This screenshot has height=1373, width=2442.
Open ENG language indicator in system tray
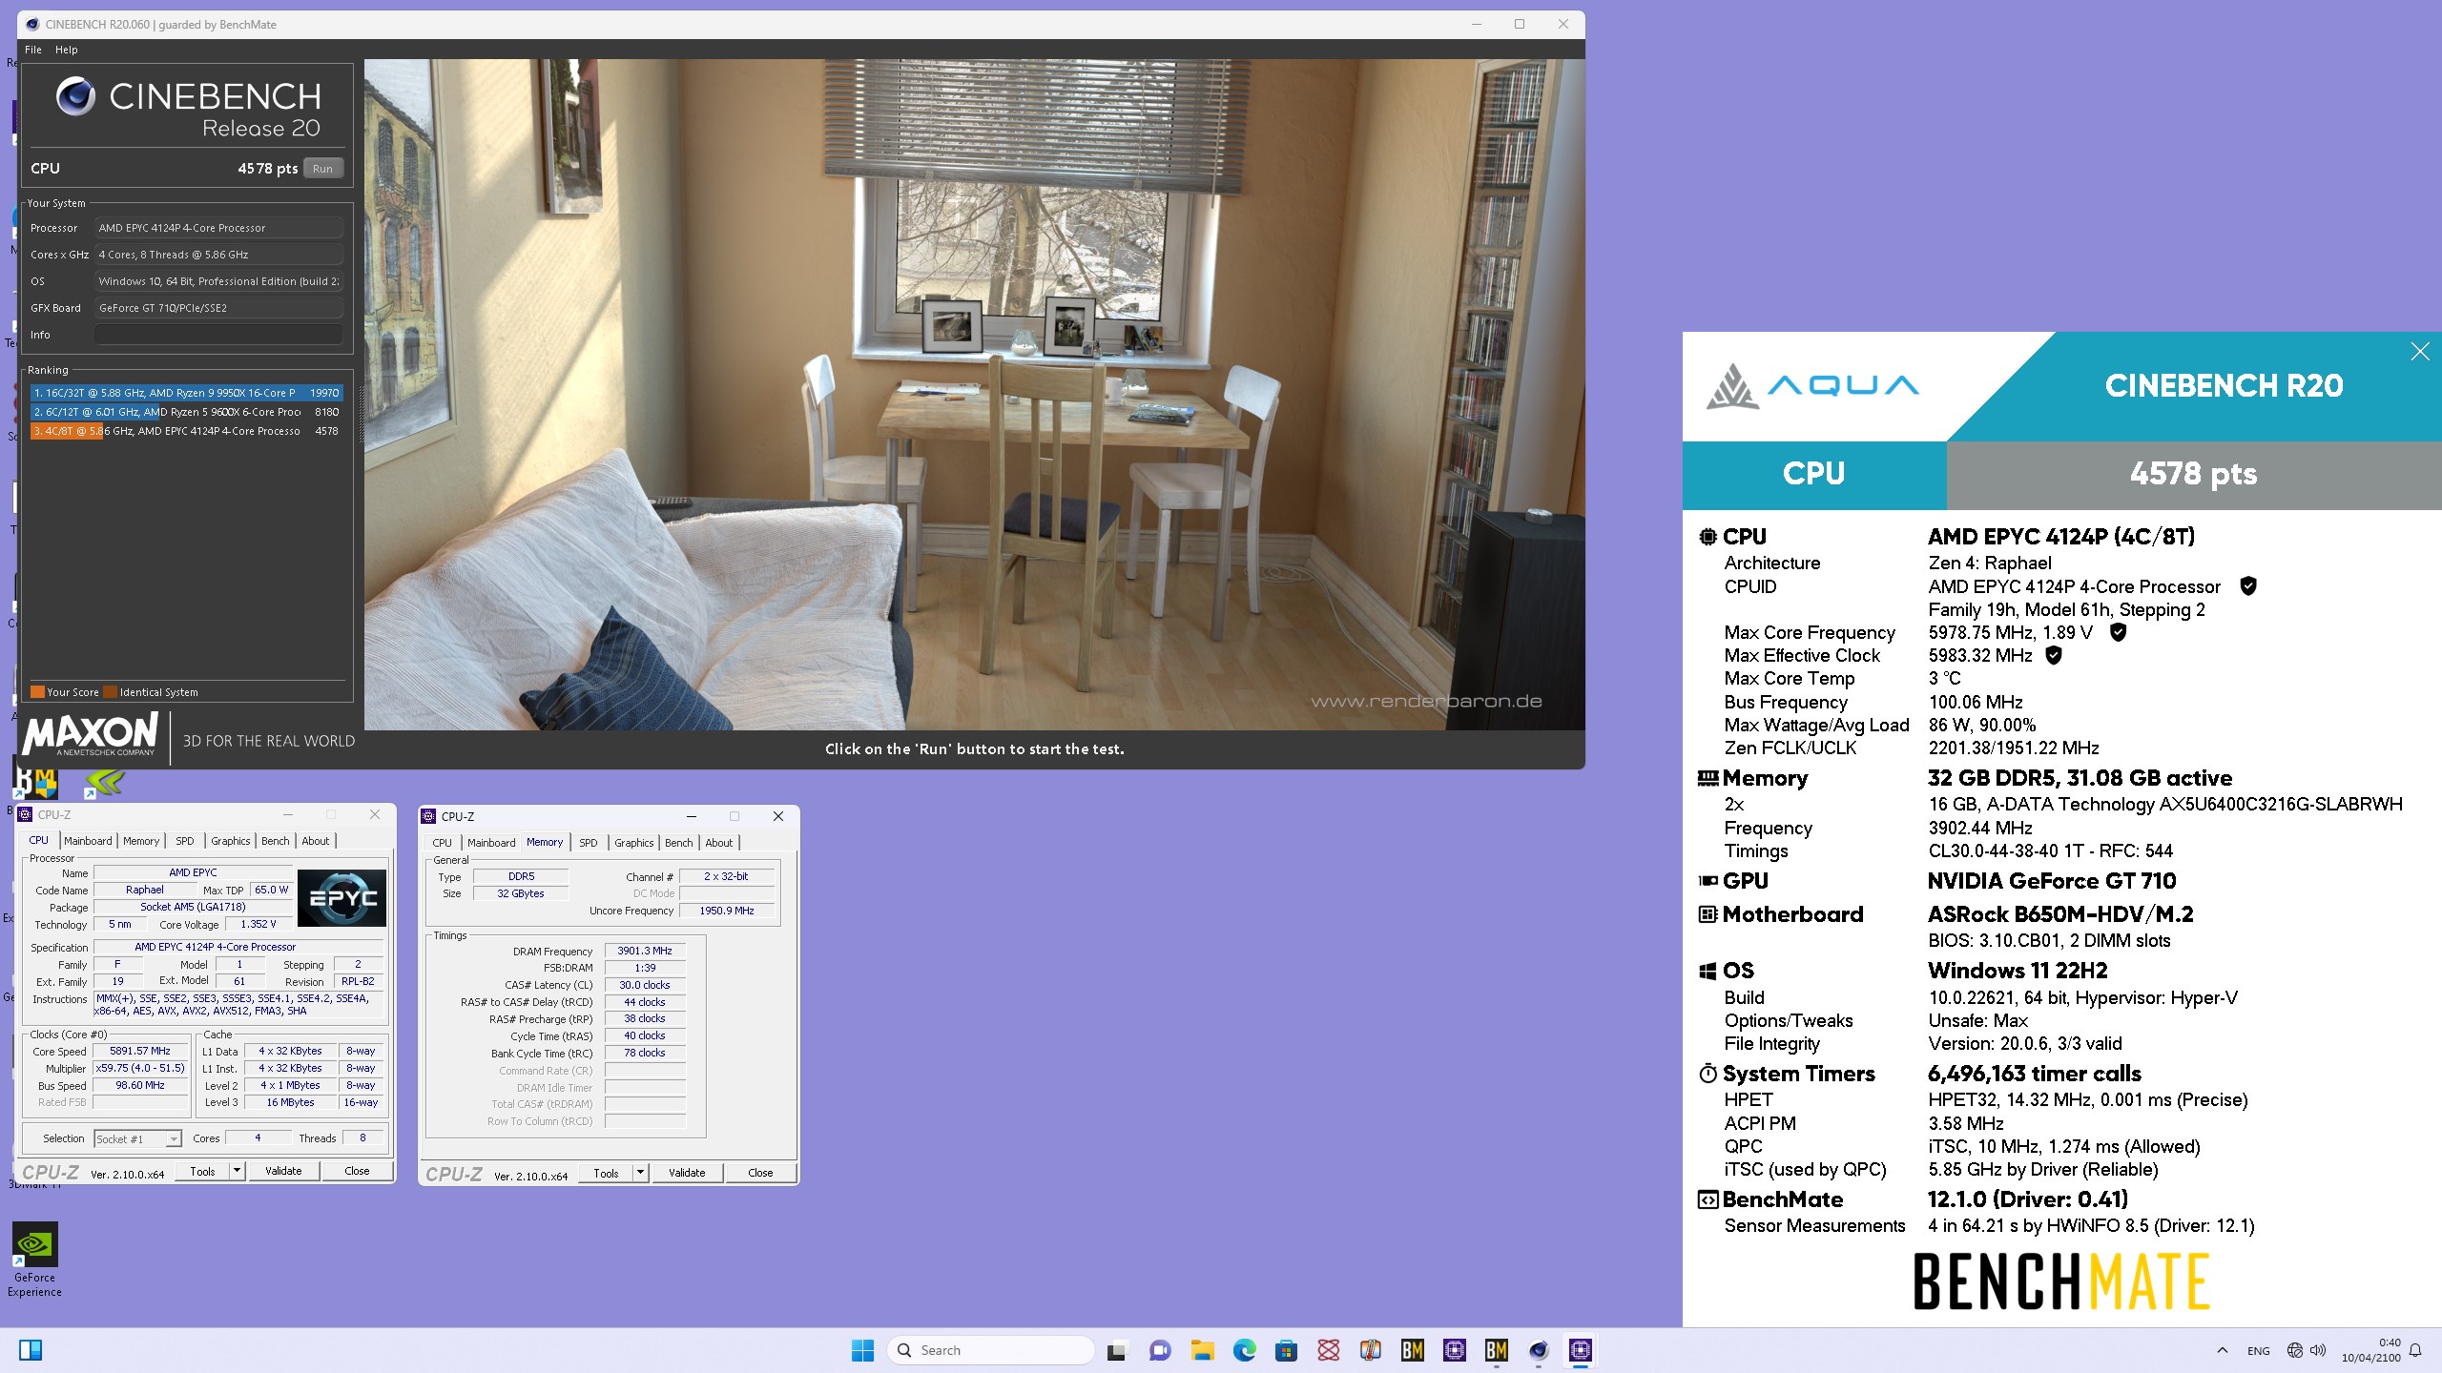2259,1350
